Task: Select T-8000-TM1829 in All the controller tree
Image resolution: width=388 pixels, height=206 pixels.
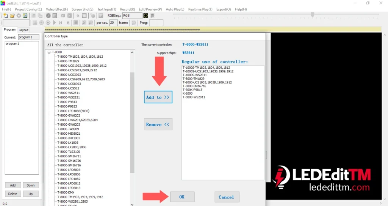Action: point(68,61)
